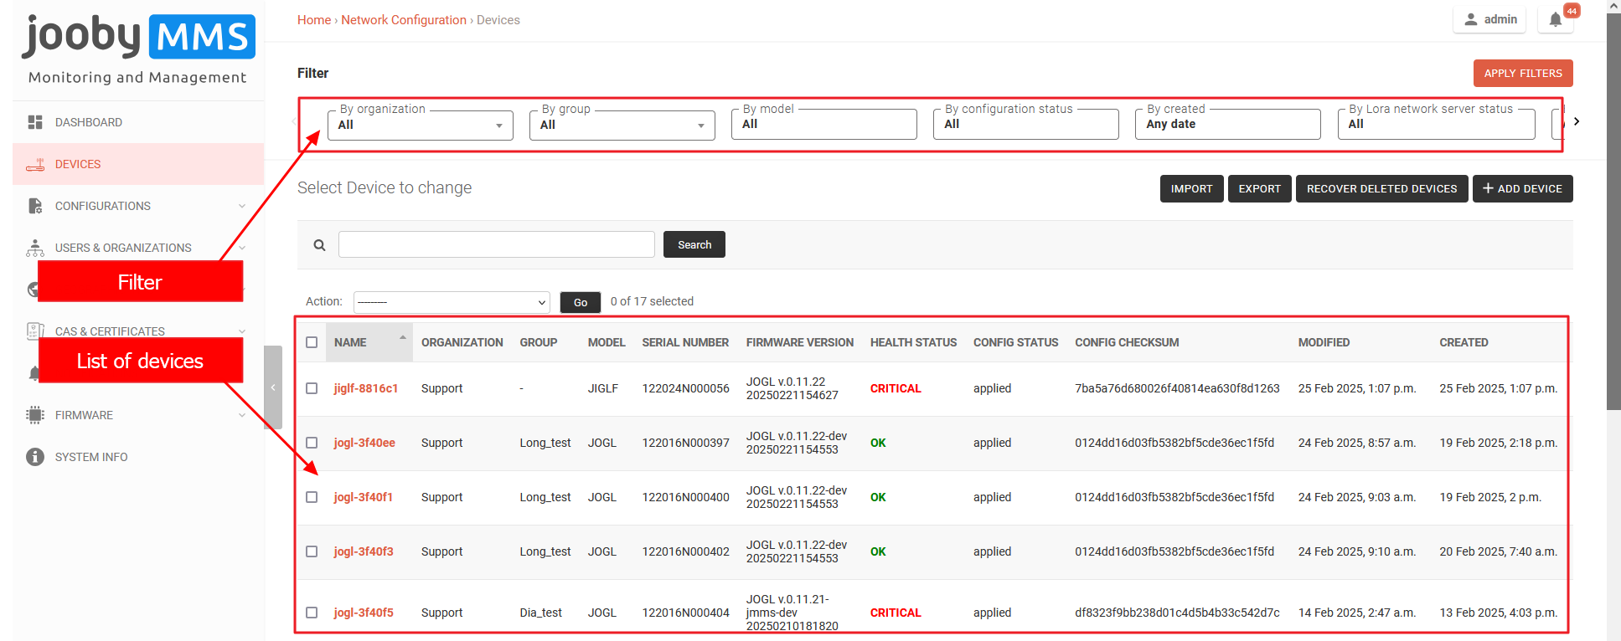Click the notification bell icon
Viewport: 1621px width, 641px height.
(x=1555, y=20)
